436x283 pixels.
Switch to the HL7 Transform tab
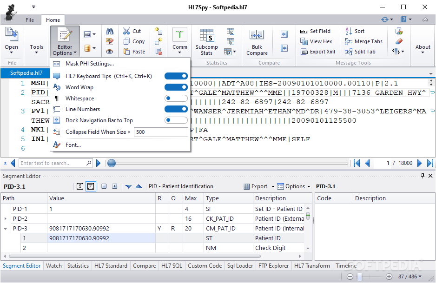coord(312,266)
